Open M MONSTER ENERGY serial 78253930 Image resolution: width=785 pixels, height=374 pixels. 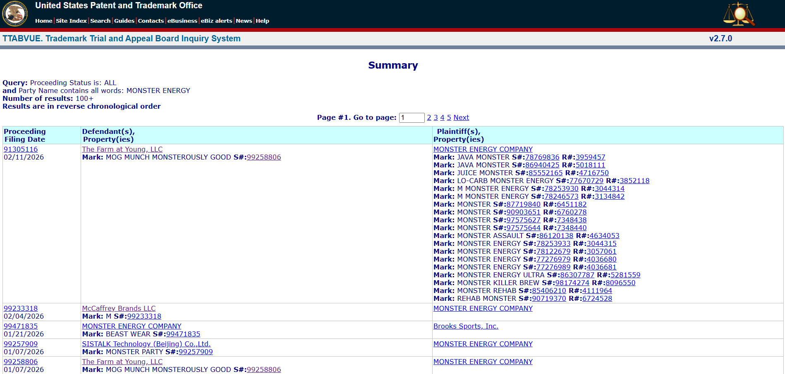[x=561, y=188]
